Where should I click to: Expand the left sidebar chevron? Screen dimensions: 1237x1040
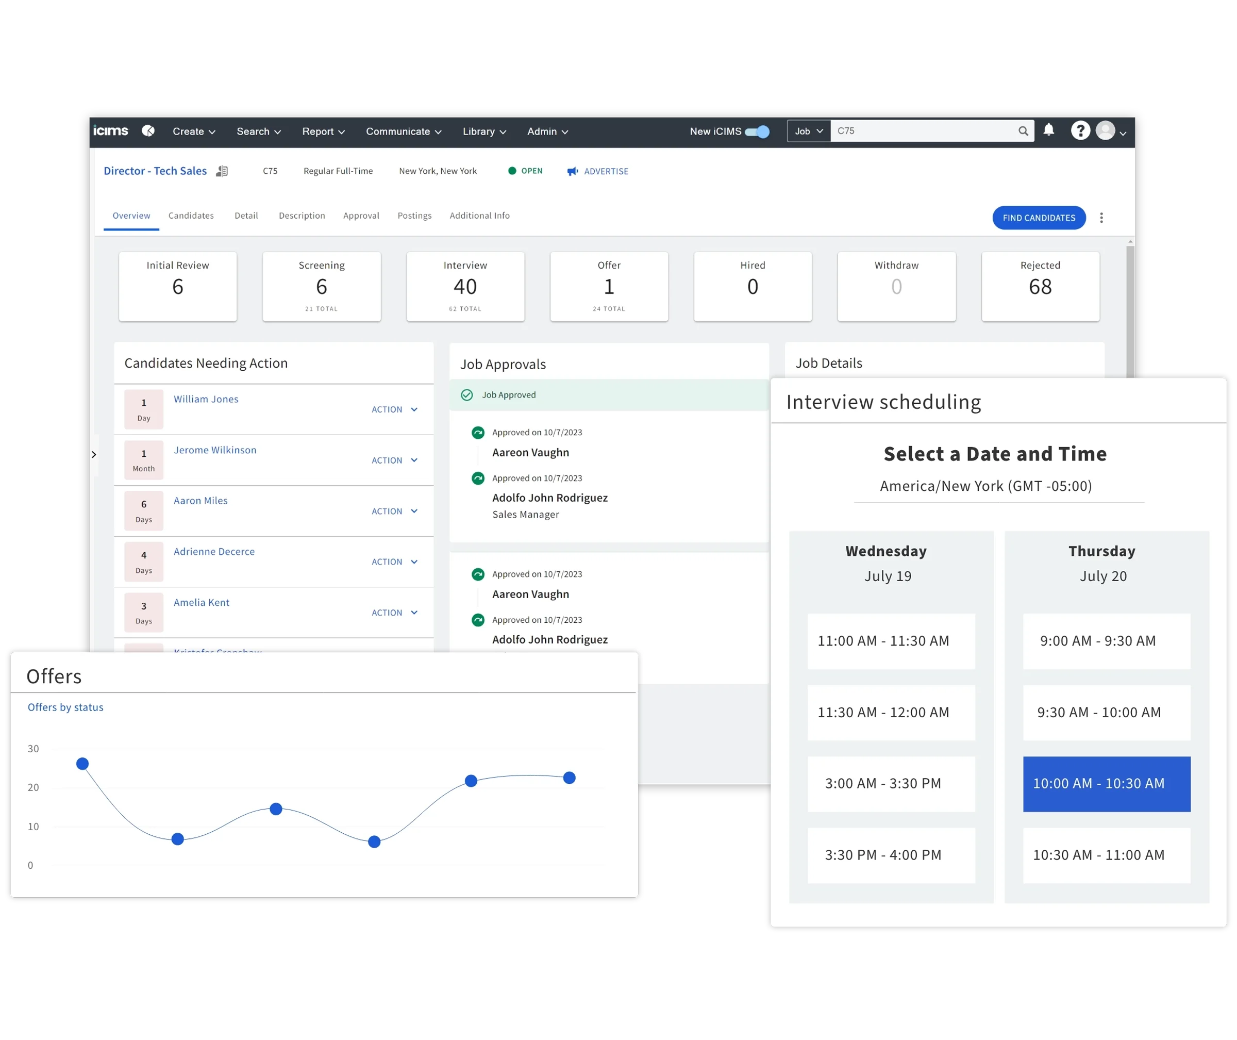[94, 455]
